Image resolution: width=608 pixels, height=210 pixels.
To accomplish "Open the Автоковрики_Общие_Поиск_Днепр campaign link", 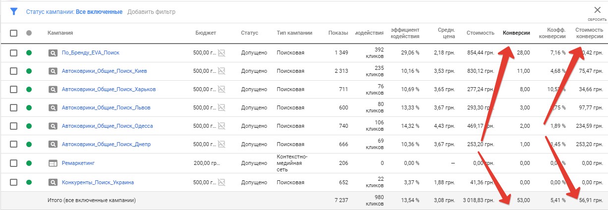I will [x=106, y=145].
